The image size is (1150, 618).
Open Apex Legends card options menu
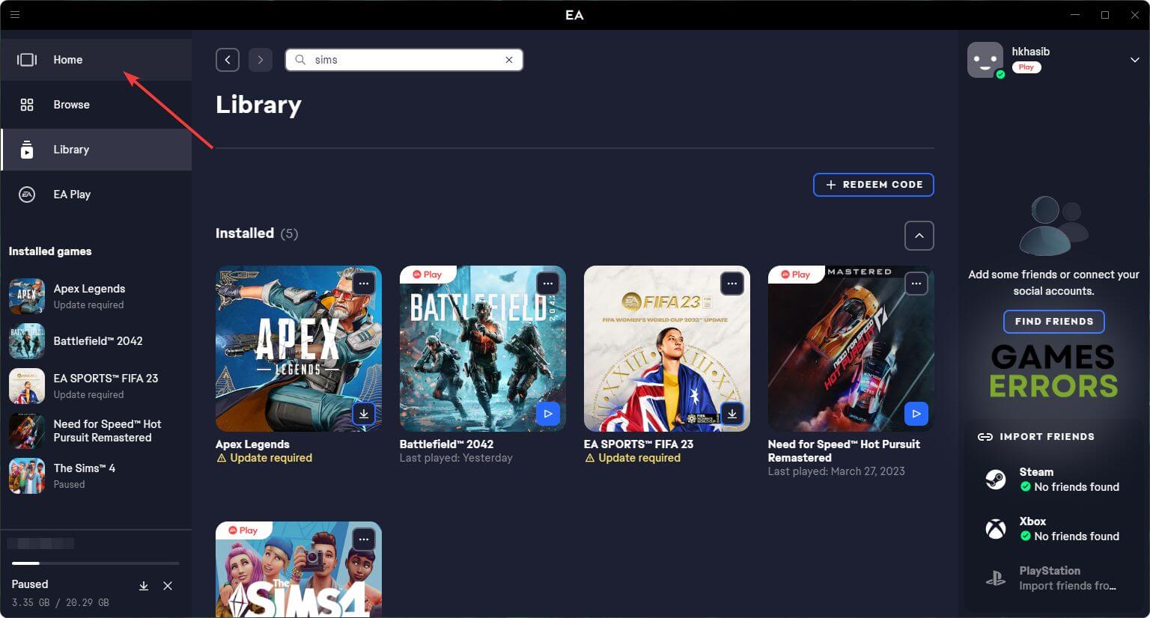364,284
